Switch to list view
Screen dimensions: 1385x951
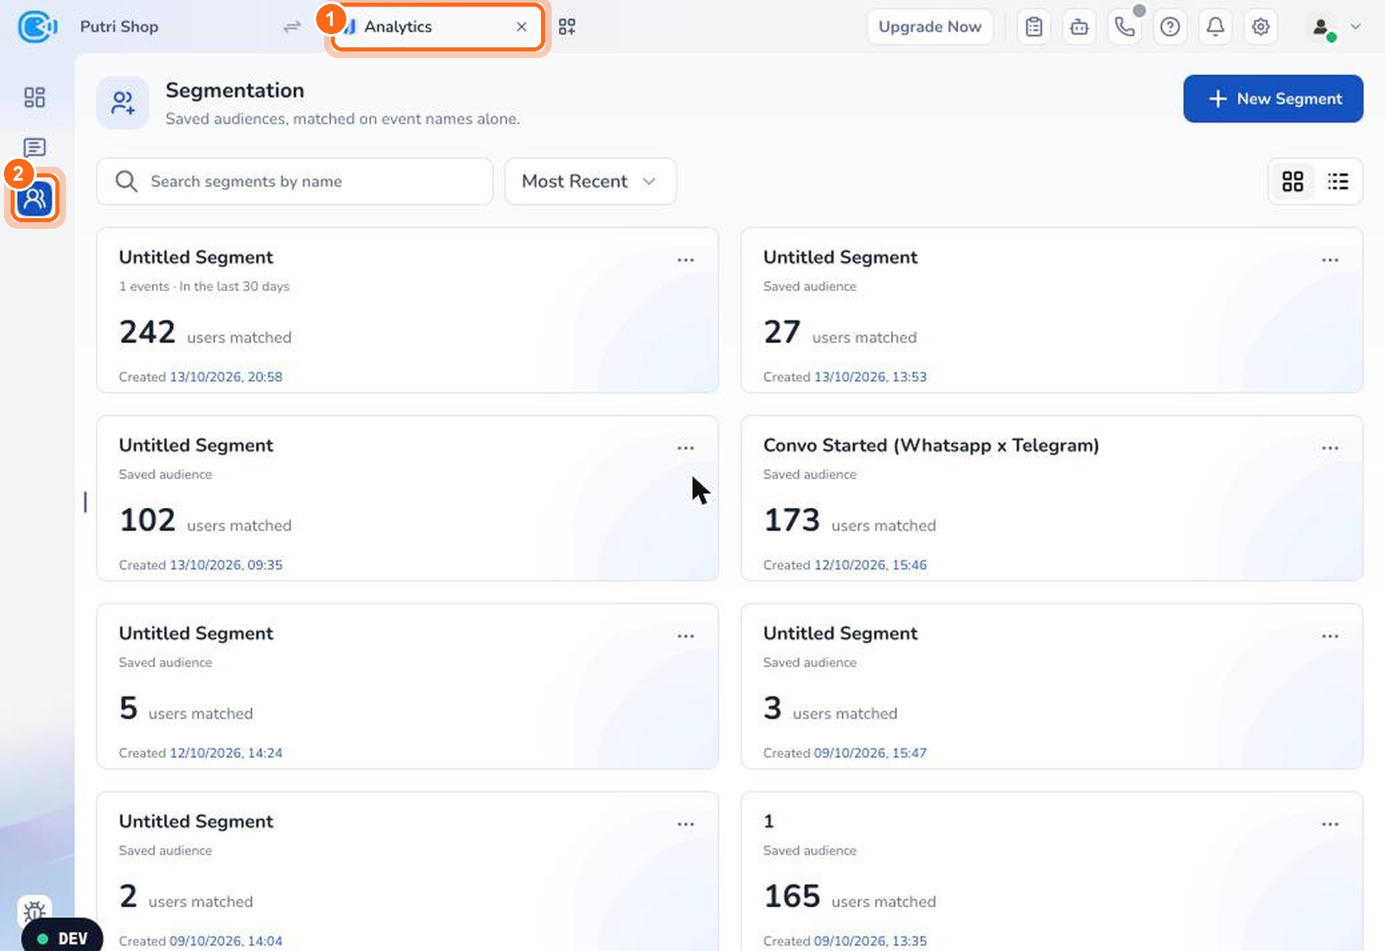1338,181
